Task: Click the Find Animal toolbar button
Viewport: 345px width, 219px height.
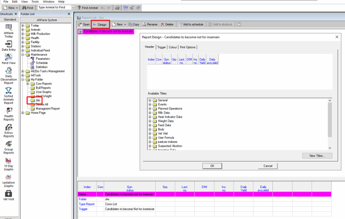Action: click(91, 8)
